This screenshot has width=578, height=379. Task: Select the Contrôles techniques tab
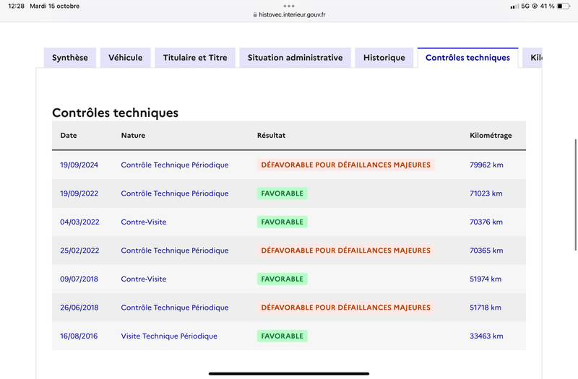(x=467, y=58)
